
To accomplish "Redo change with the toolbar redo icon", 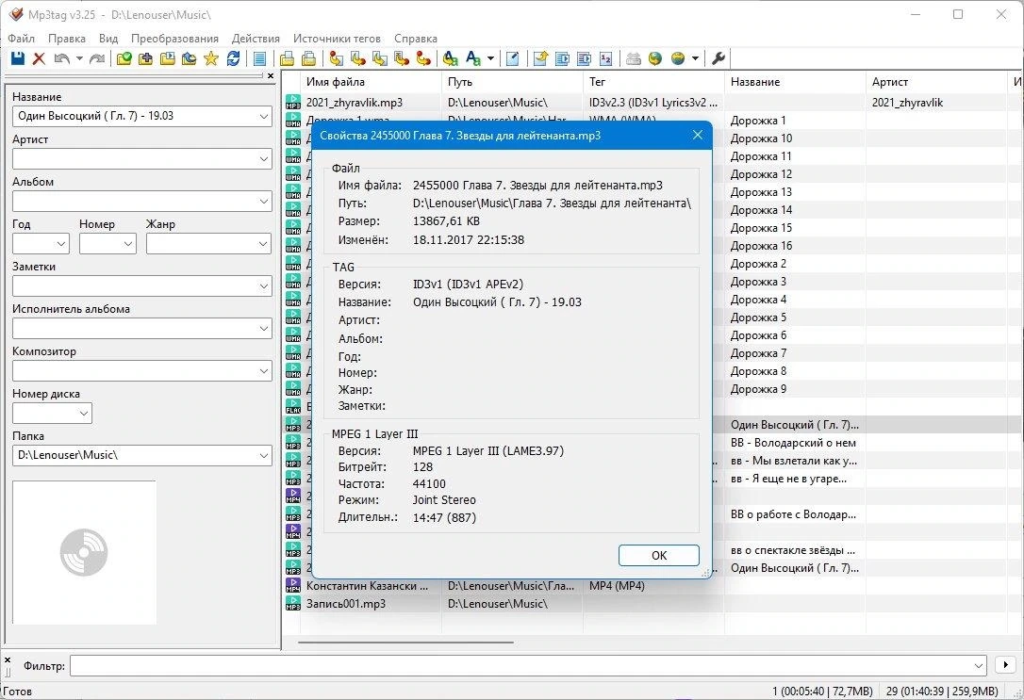I will pos(97,58).
